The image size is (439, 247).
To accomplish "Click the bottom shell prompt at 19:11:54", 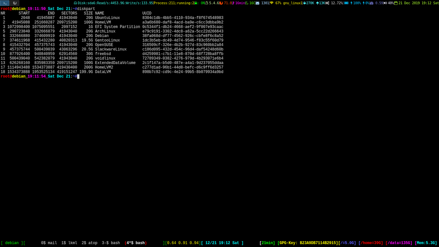I will pos(39,76).
